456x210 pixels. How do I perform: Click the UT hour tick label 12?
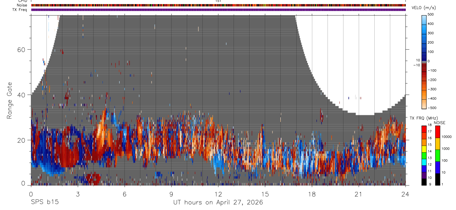tap(218, 194)
